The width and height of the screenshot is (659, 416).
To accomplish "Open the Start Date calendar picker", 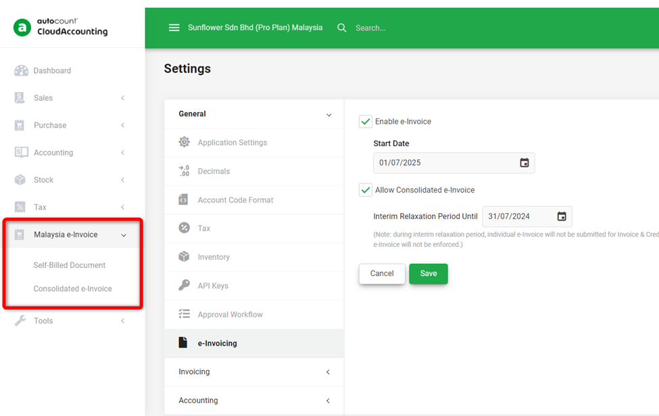I will [x=524, y=163].
